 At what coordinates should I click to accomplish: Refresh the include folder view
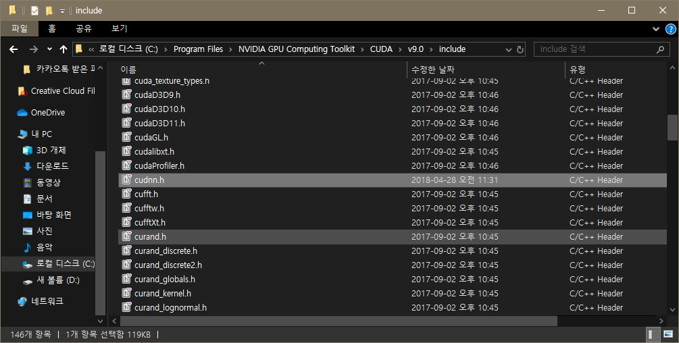pyautogui.click(x=520, y=49)
